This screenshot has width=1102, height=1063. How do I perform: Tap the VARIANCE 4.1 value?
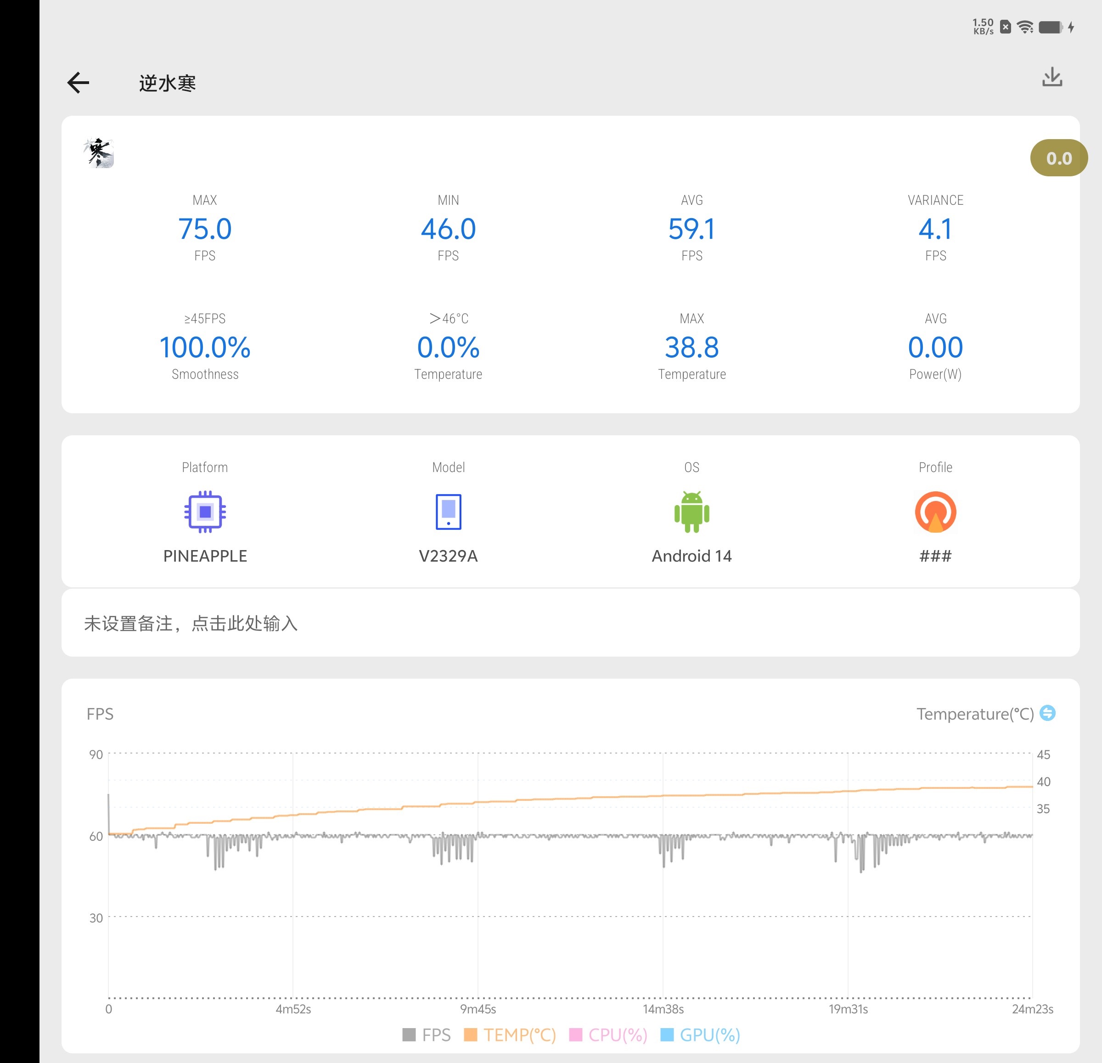(936, 229)
